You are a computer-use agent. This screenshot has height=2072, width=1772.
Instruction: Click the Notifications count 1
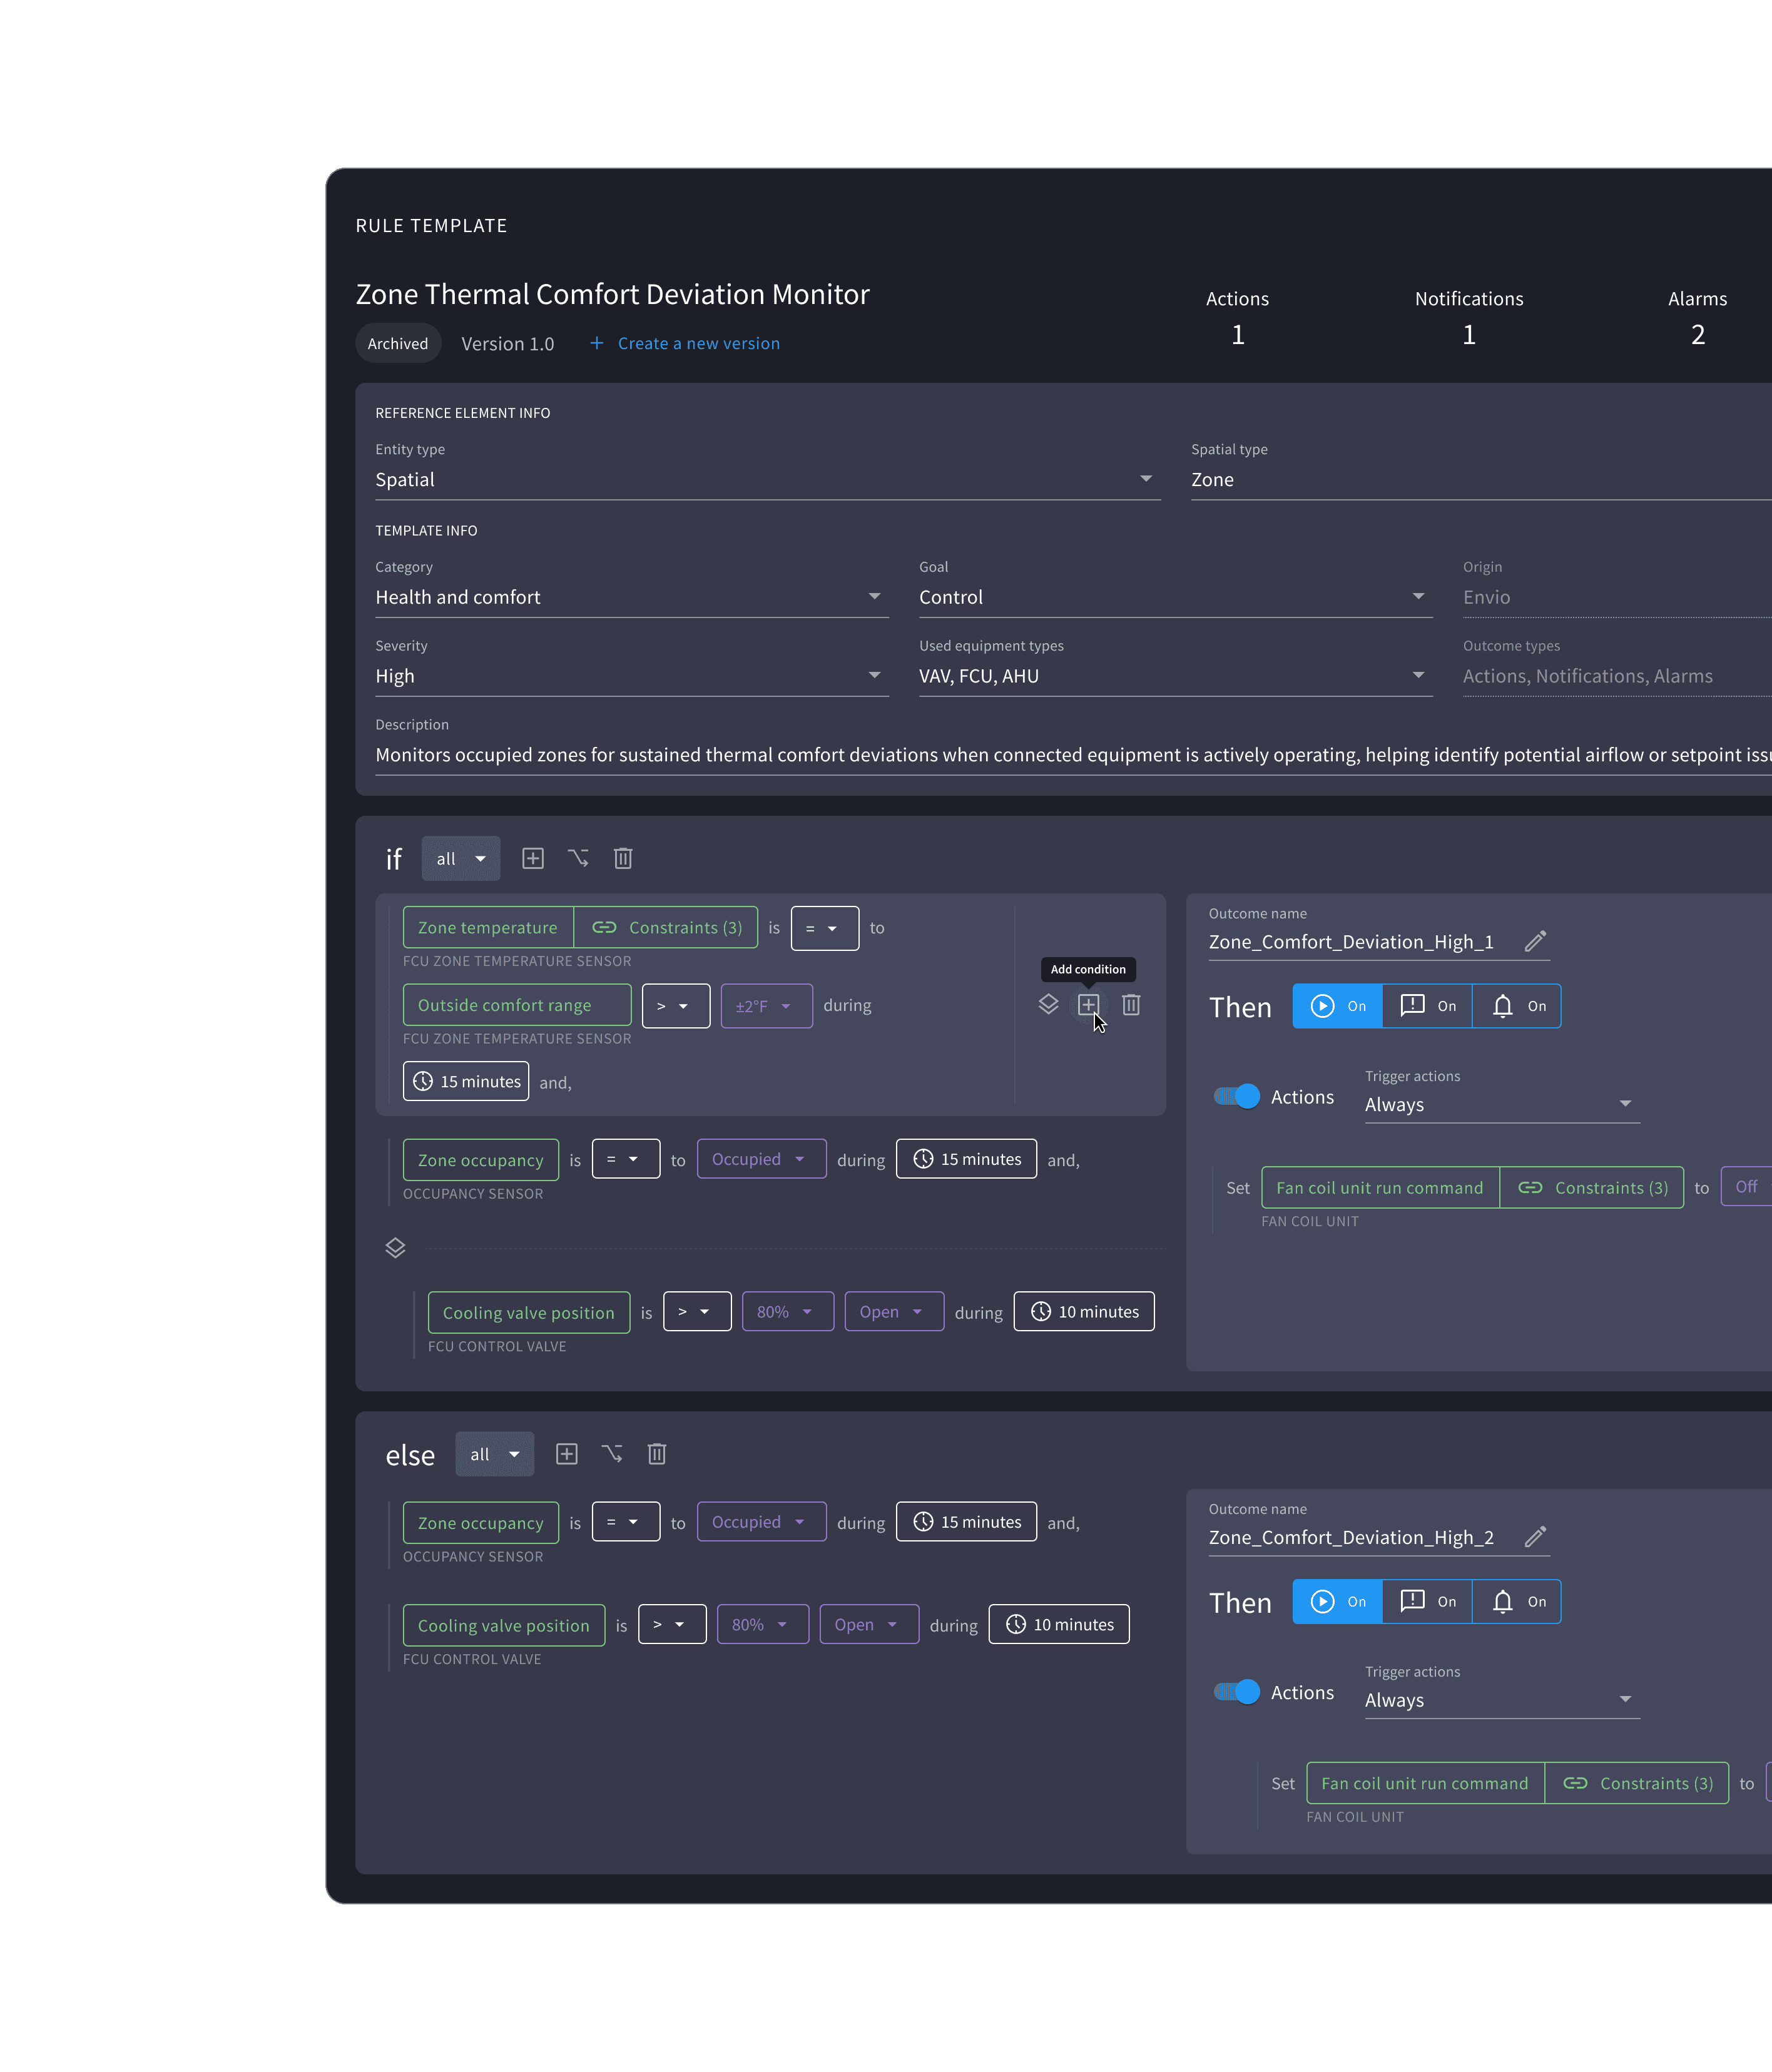(1469, 334)
